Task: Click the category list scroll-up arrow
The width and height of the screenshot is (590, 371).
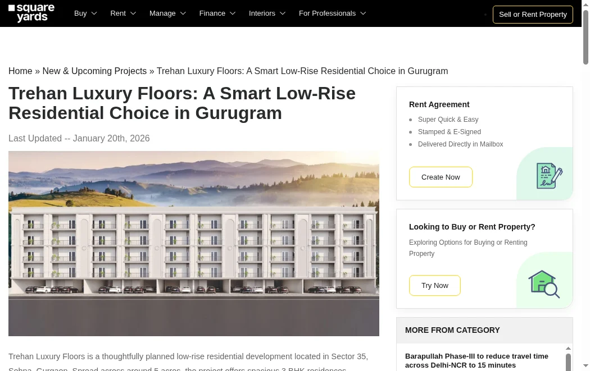Action: point(568,349)
